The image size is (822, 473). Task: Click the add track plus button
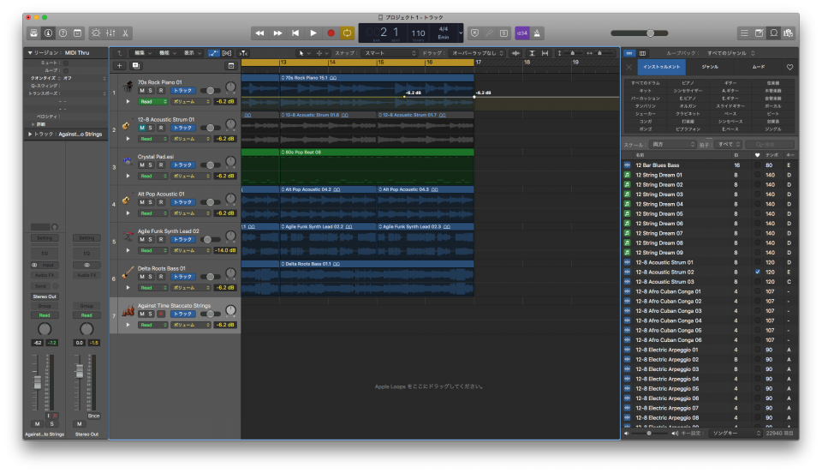[x=120, y=65]
